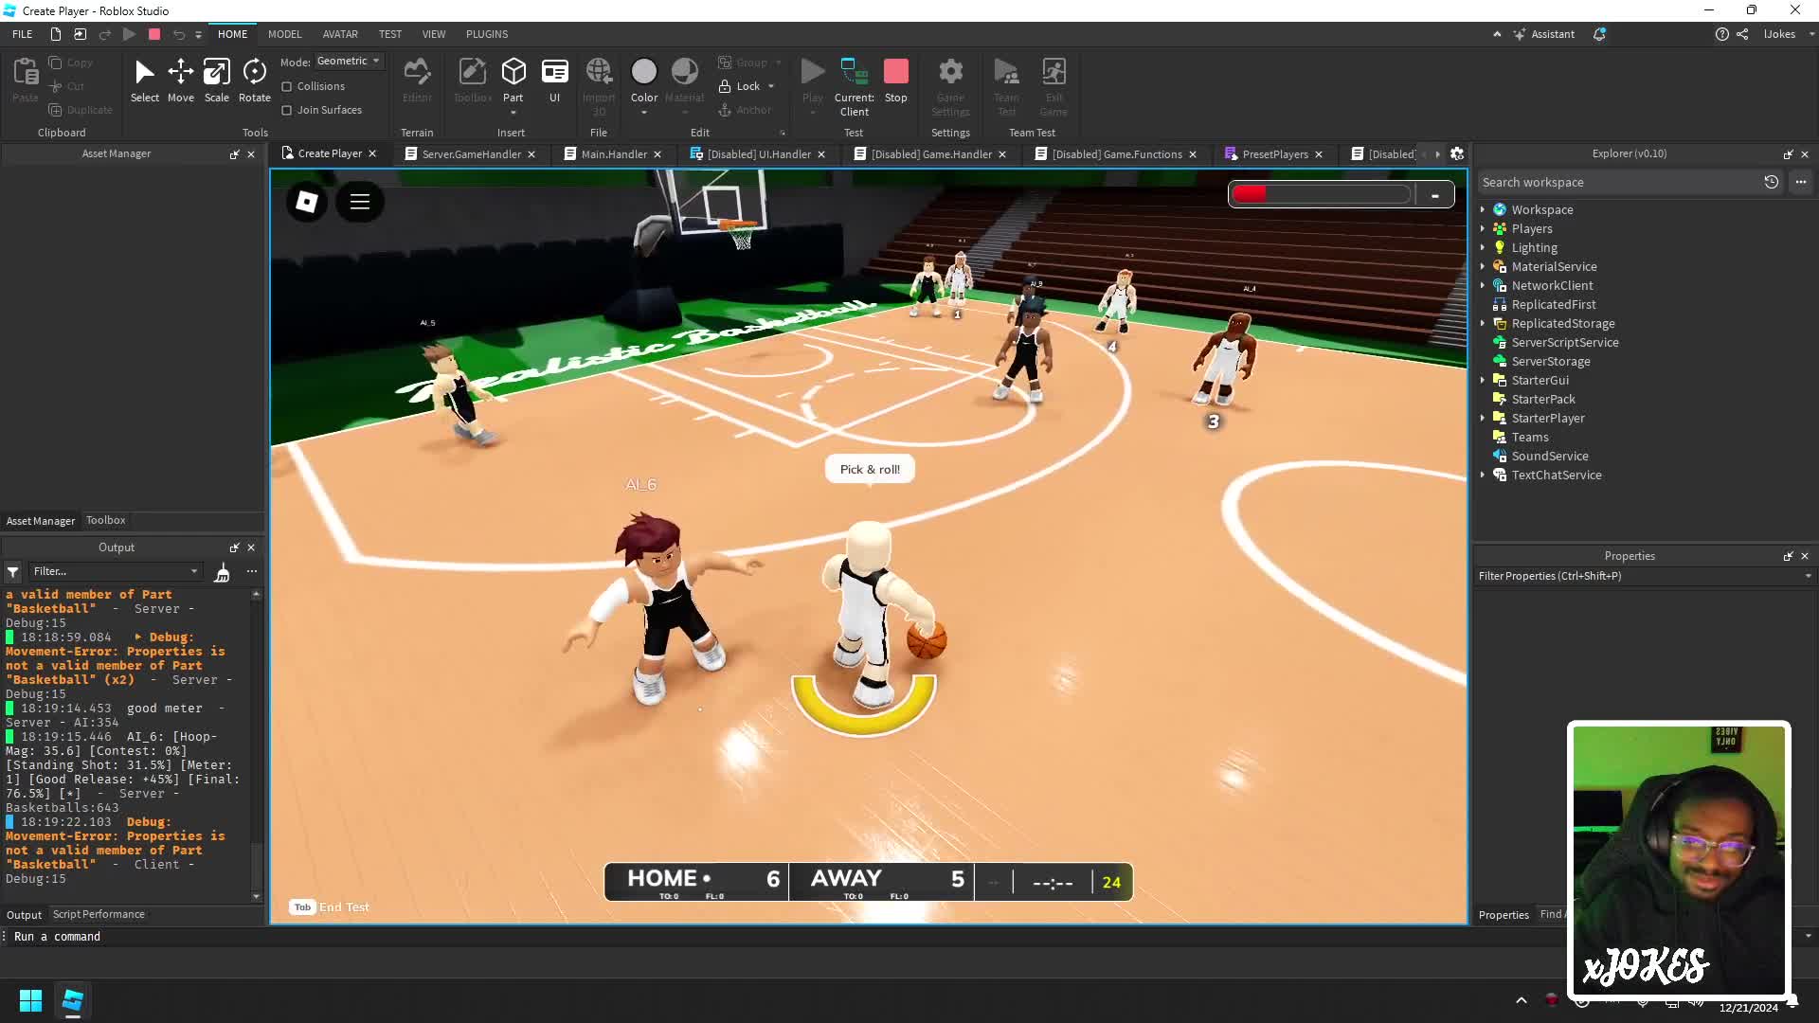The width and height of the screenshot is (1819, 1023).
Task: Open the FILE menu
Action: pos(22,34)
